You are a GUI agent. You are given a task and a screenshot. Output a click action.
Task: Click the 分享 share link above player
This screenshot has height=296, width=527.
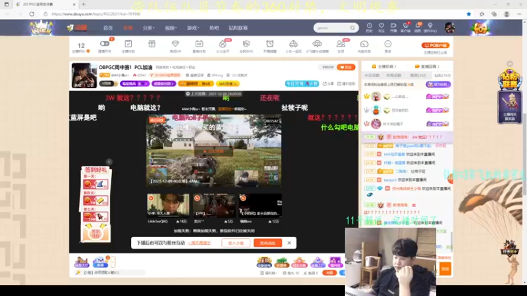point(328,84)
